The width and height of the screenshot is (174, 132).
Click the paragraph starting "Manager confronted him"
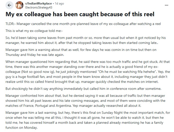(85, 101)
